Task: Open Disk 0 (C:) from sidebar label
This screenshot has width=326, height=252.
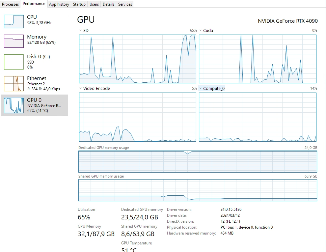Action: (39, 57)
